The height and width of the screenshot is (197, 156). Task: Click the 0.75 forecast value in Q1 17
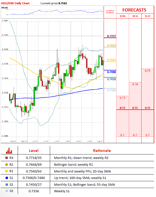tap(148, 71)
